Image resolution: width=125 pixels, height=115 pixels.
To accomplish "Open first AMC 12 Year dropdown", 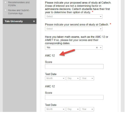I will (x=87, y=78).
